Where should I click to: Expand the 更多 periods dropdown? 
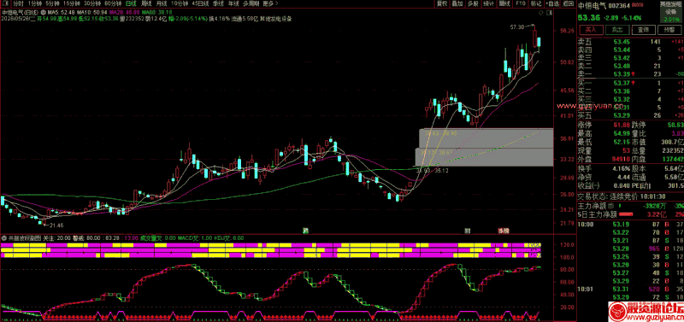coord(271,4)
